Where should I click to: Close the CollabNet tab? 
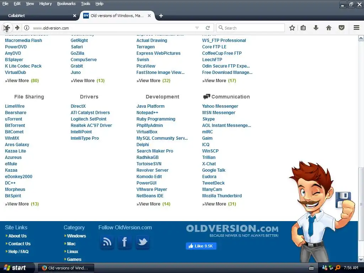tap(75, 16)
